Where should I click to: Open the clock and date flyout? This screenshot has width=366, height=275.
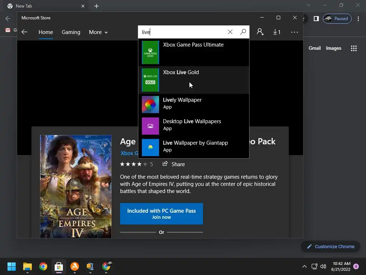tap(341, 266)
